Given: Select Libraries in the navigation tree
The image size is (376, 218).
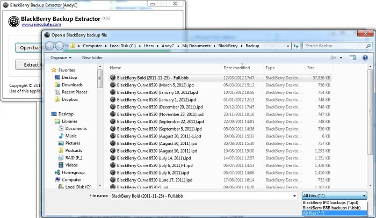Looking at the screenshot, I should tap(69, 121).
